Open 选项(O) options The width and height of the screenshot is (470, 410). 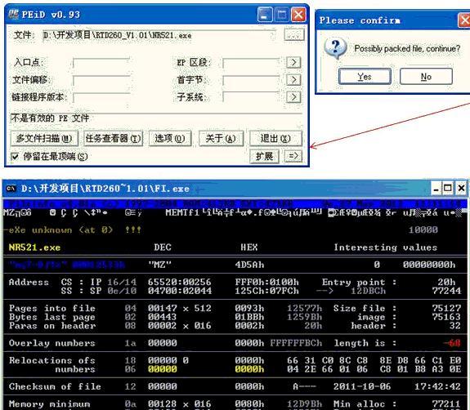coord(170,138)
